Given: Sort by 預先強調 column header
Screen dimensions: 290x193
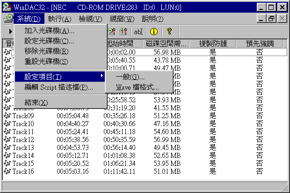Looking at the screenshot, I should tap(260, 43).
